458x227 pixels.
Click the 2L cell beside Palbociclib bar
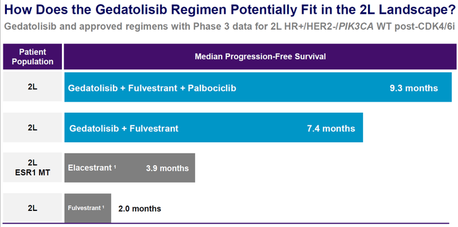click(x=33, y=87)
